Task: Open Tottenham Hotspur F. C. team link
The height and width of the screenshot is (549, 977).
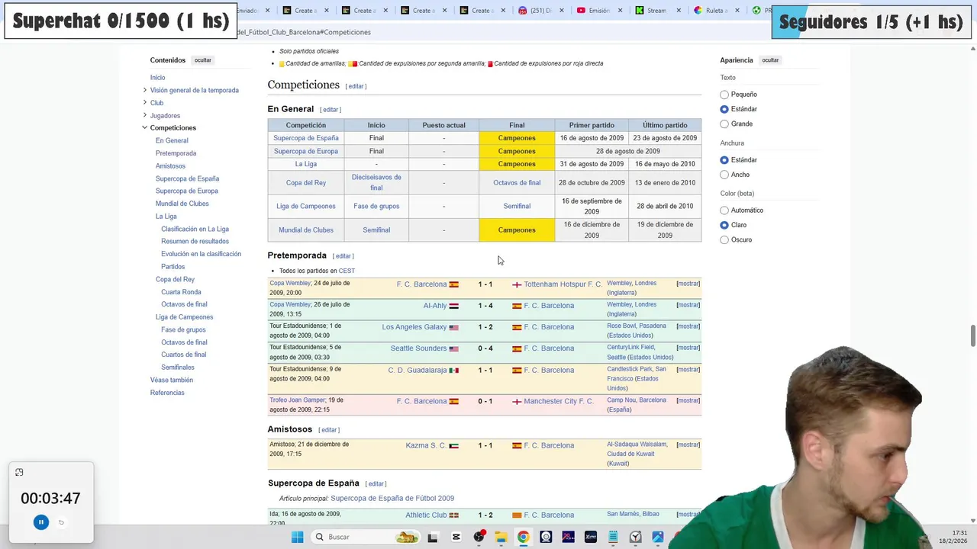Action: pyautogui.click(x=563, y=284)
